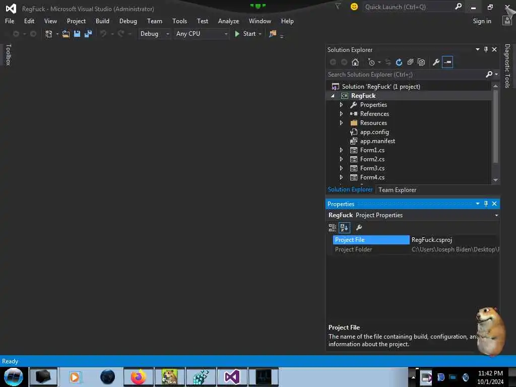Open the New Project dropdown arrow
Viewport: 516px width, 387px height.
click(x=57, y=34)
